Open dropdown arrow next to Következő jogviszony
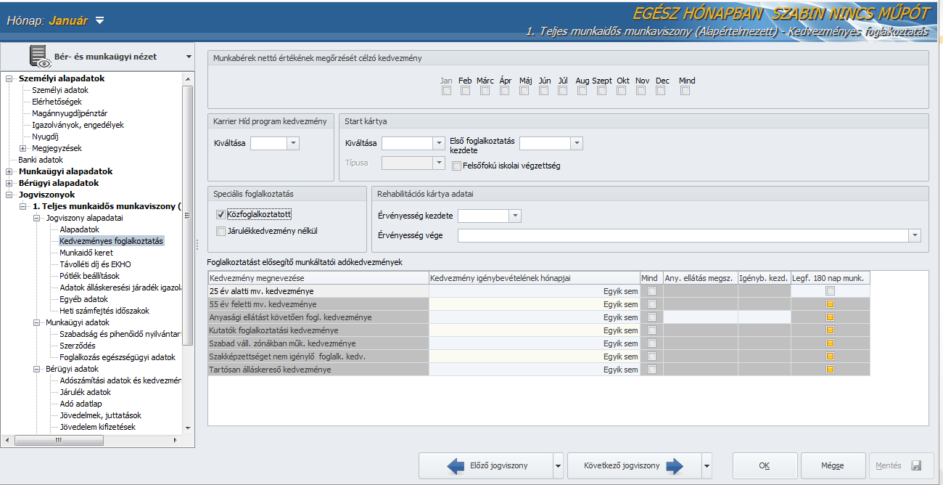 tap(707, 465)
